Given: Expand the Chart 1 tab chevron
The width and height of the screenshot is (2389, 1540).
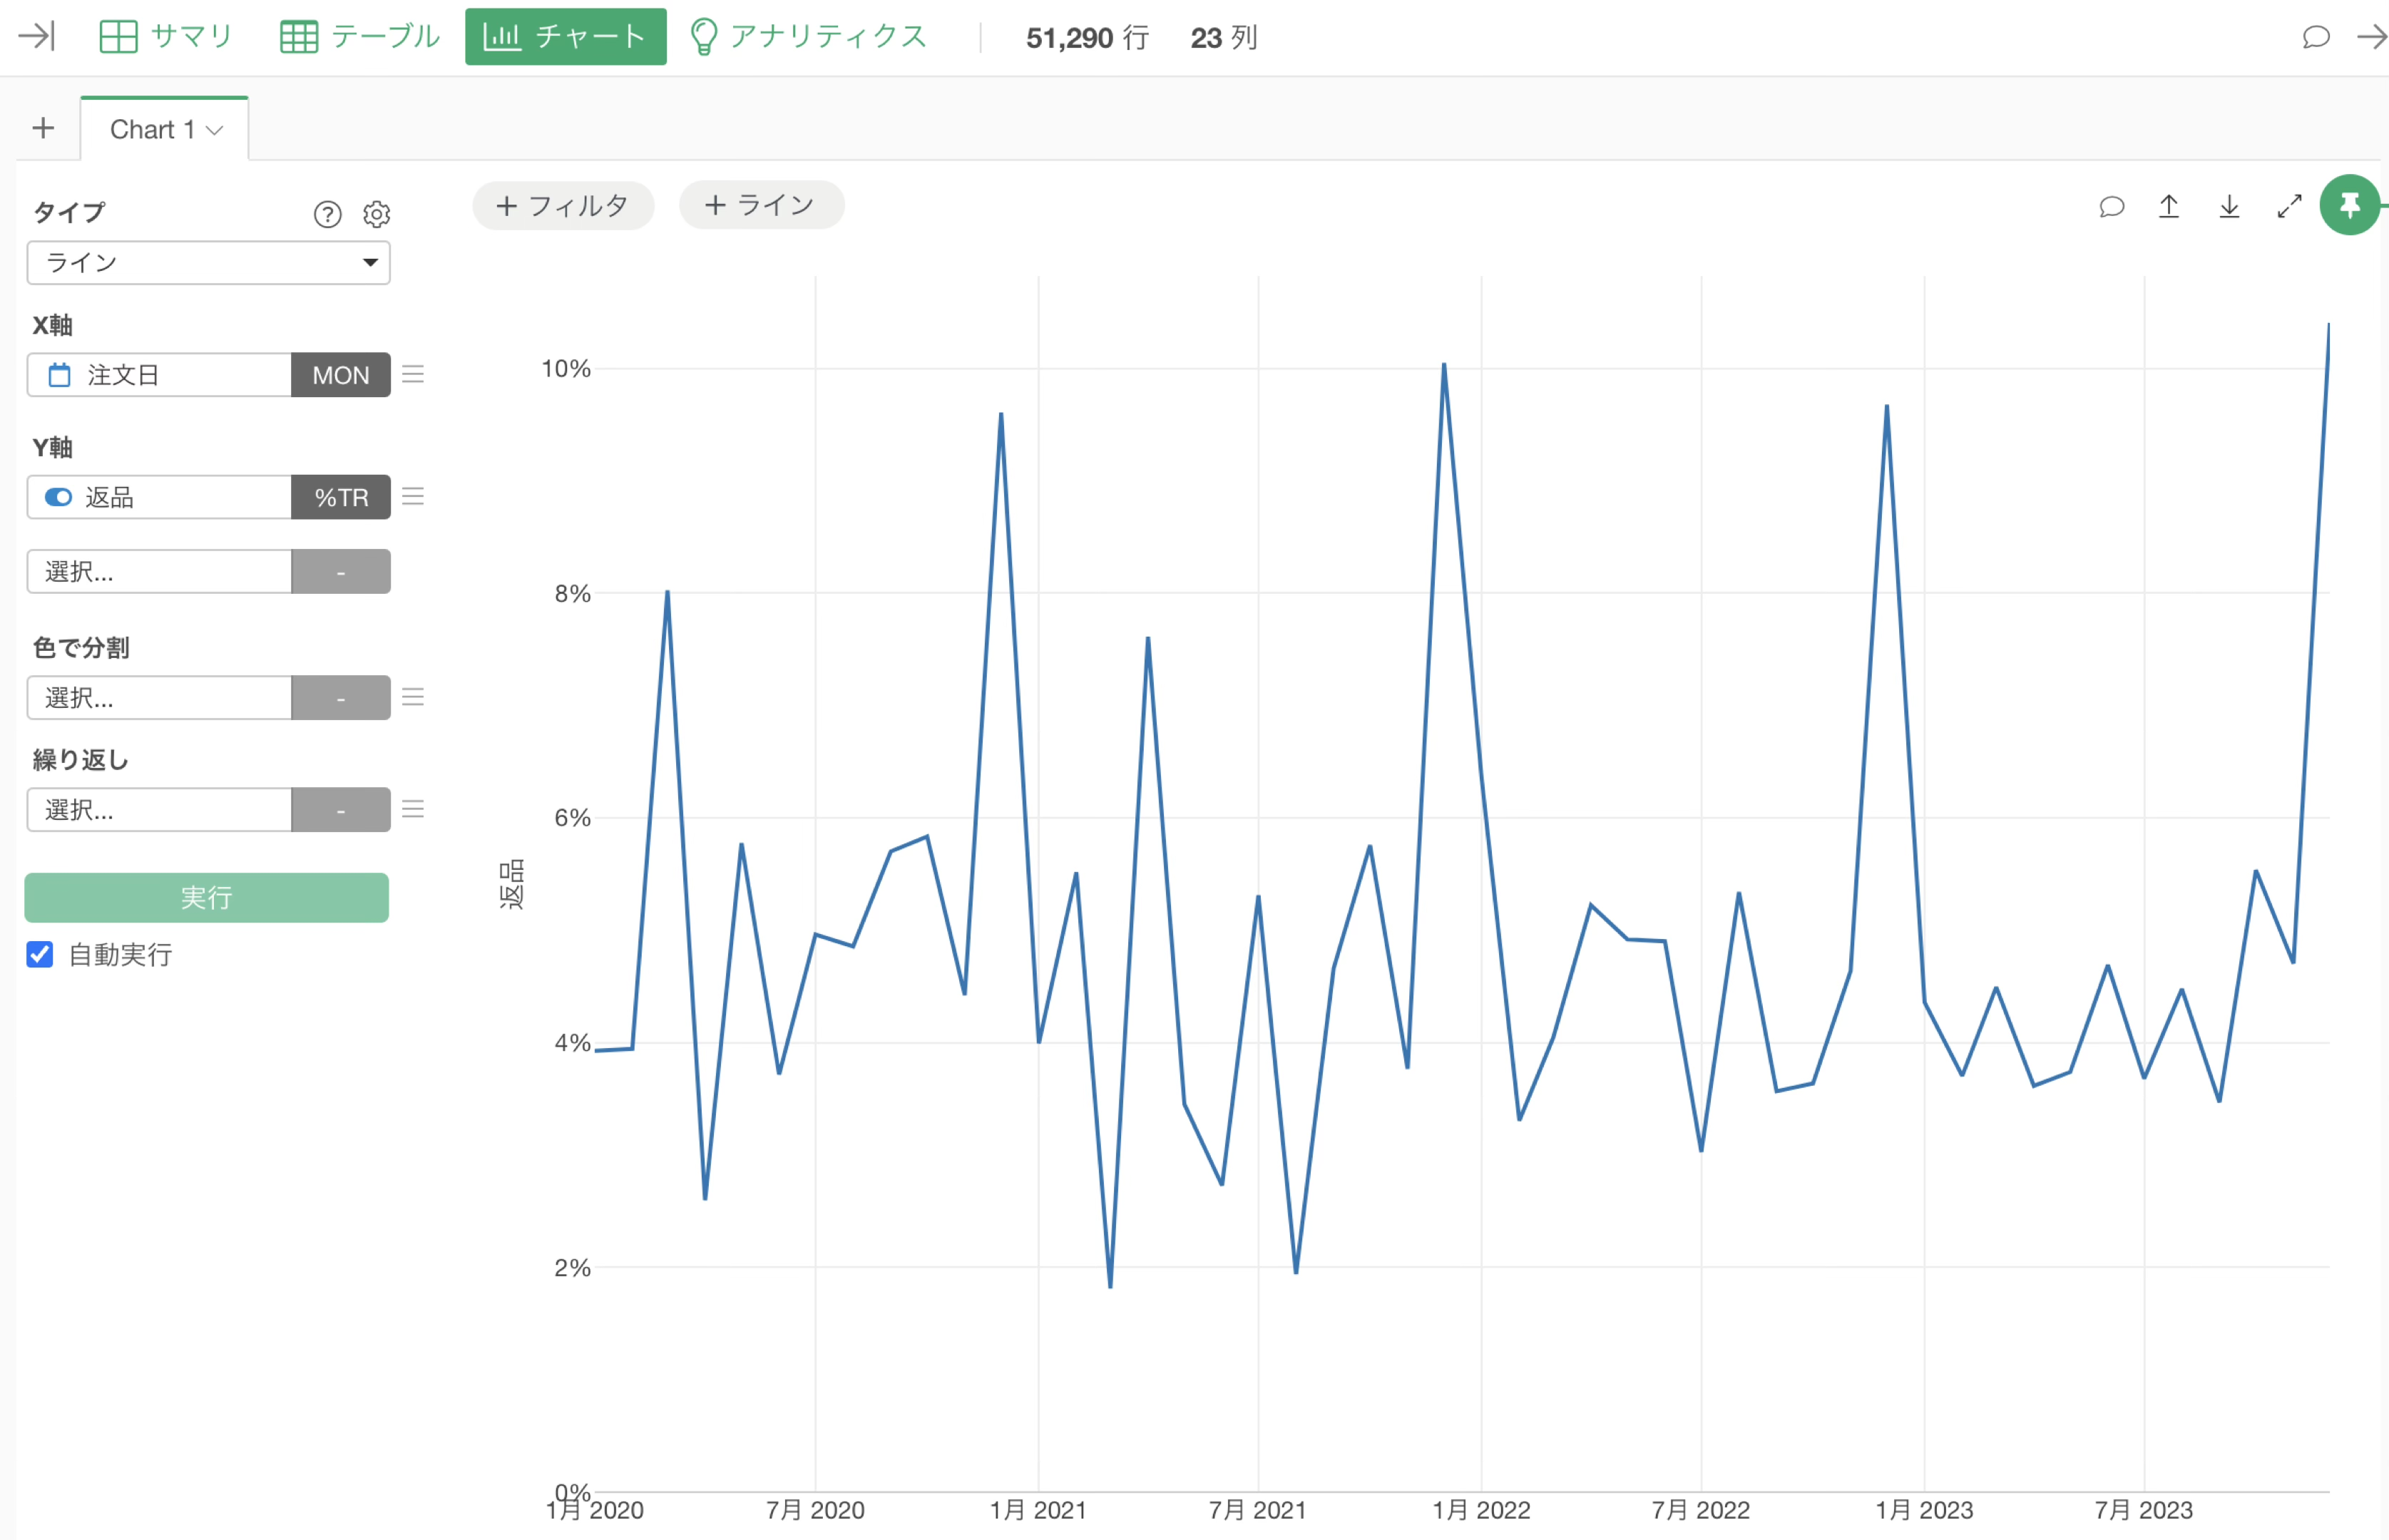Looking at the screenshot, I should point(214,130).
